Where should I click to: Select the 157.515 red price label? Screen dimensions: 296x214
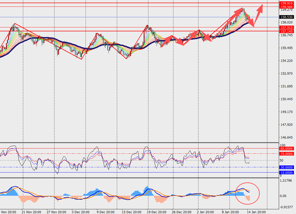coord(286,27)
